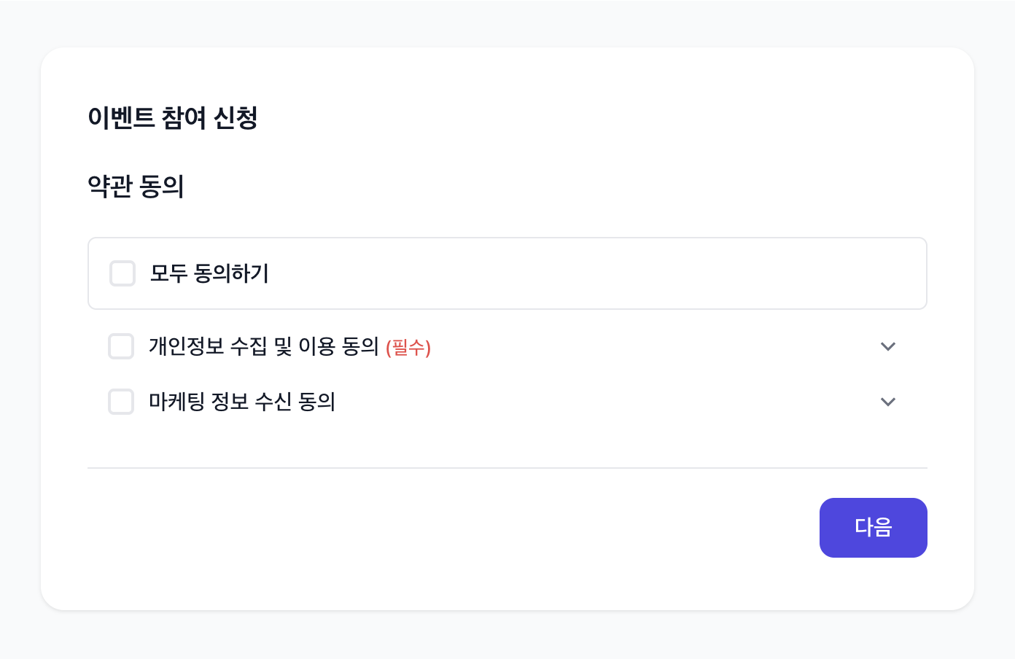This screenshot has height=659, width=1015.
Task: Click the 약관 동의 section title
Action: coord(137,186)
